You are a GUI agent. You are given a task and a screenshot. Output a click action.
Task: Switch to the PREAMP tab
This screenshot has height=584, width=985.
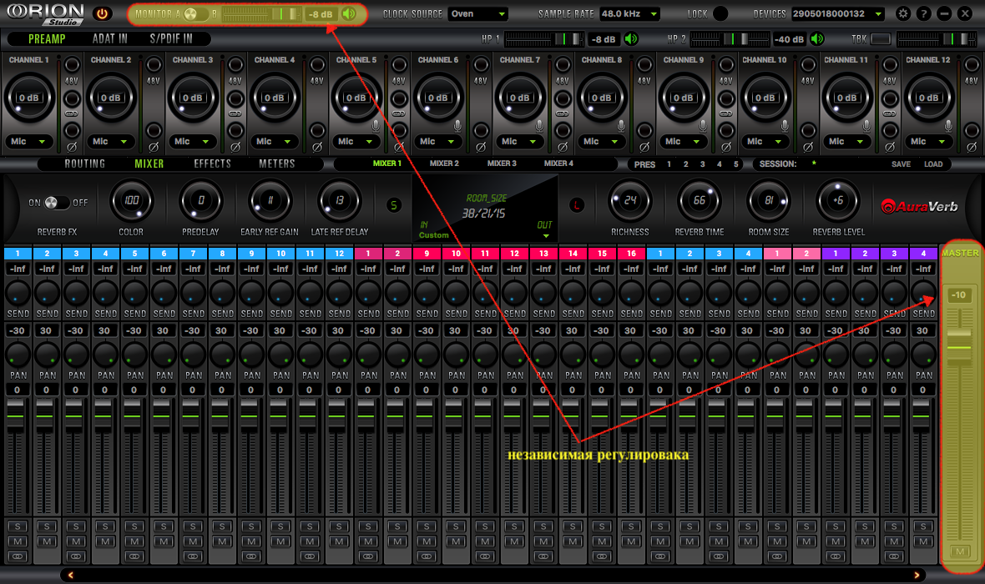coord(47,39)
